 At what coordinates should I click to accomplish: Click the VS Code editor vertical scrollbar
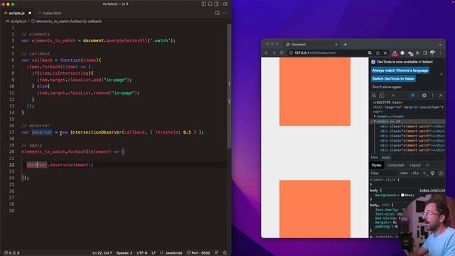(229, 87)
